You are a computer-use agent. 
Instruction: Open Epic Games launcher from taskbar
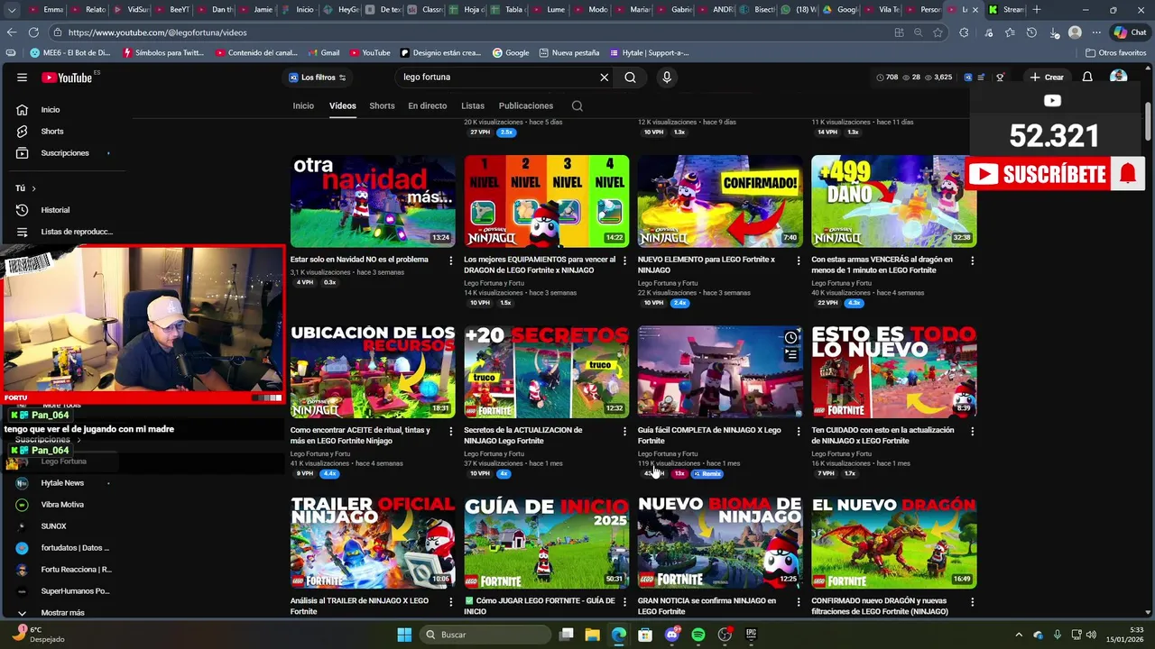[x=751, y=635]
